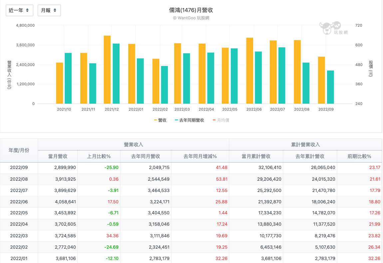The image size is (383, 263).
Task: Click the 2022/06 orange revenue bar
Action: point(250,71)
